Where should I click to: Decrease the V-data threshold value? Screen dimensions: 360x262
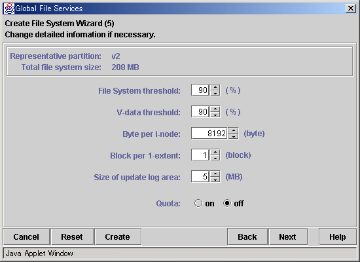pyautogui.click(x=215, y=115)
